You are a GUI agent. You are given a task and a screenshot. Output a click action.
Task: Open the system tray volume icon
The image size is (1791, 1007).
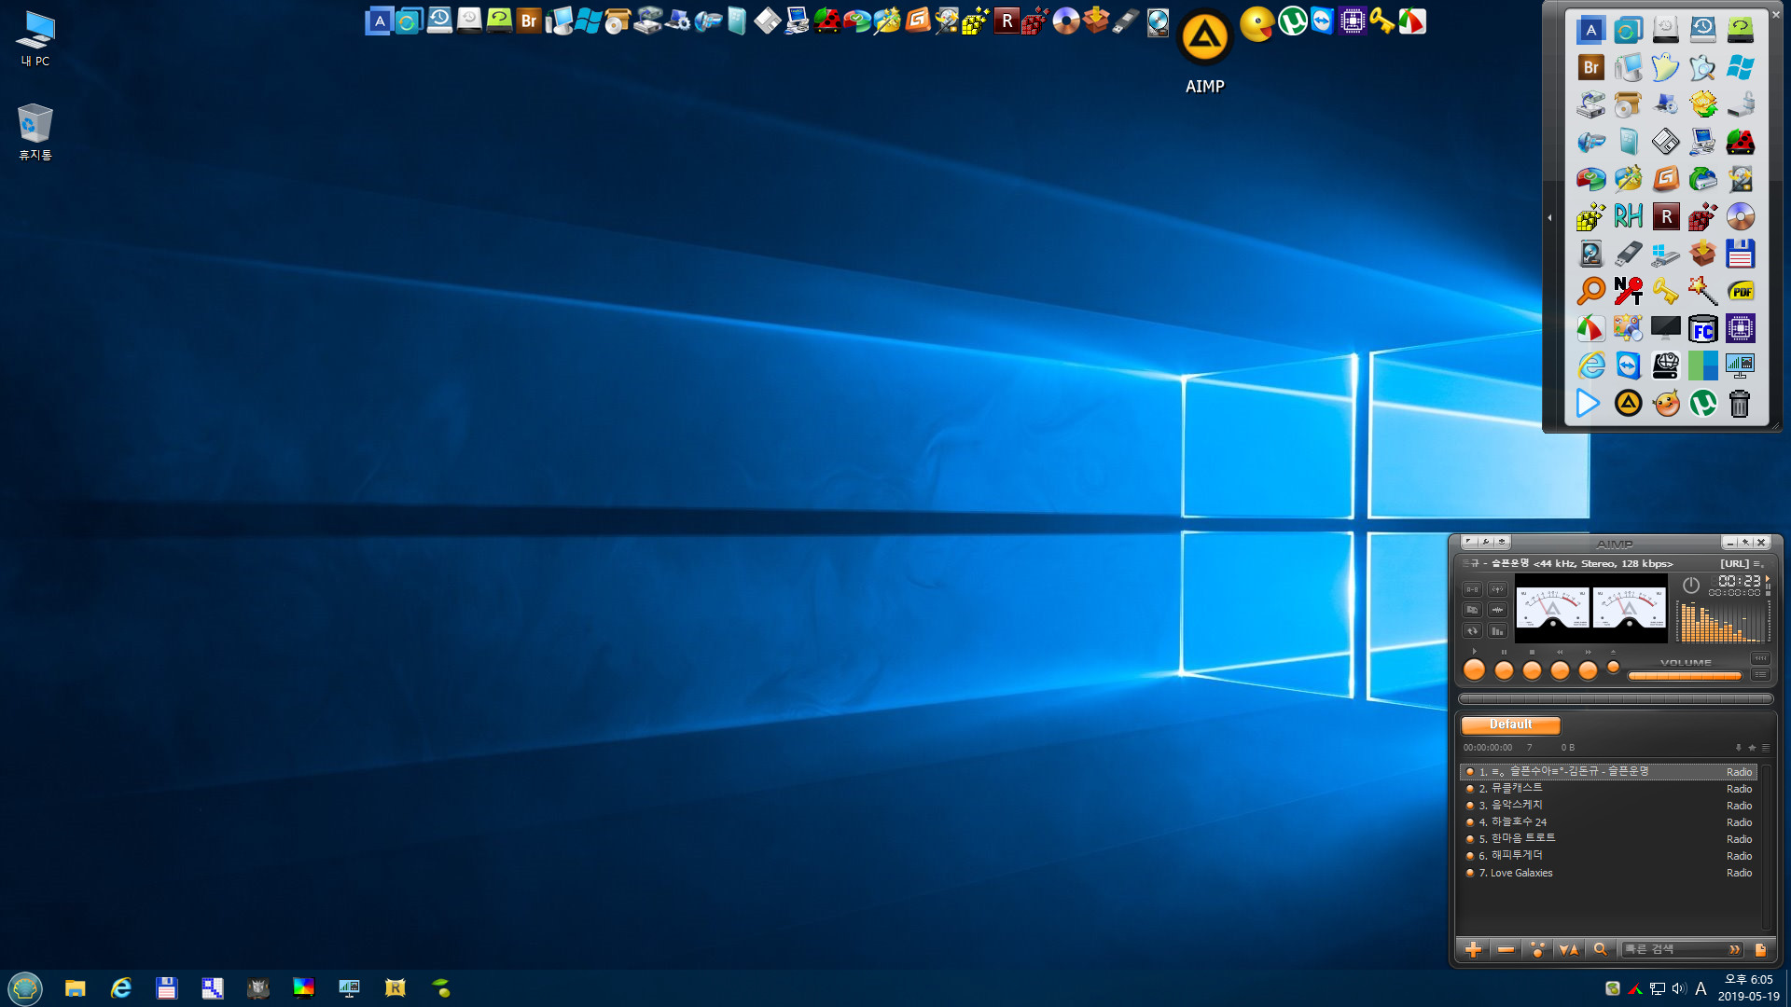point(1679,988)
